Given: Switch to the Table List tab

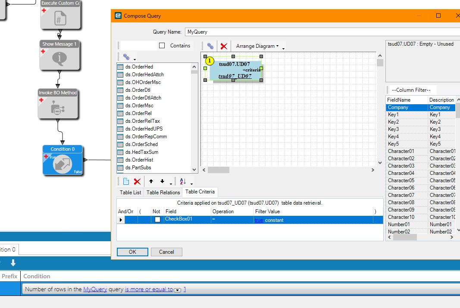Looking at the screenshot, I should point(130,193).
